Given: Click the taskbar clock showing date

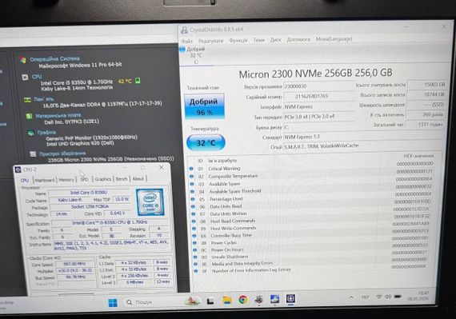Looking at the screenshot, I should click(x=418, y=296).
